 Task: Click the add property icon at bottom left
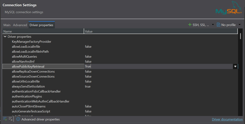[5, 119]
